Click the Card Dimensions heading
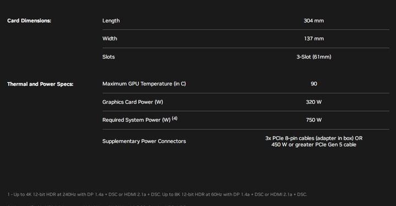This screenshot has height=206, width=396. coord(29,21)
